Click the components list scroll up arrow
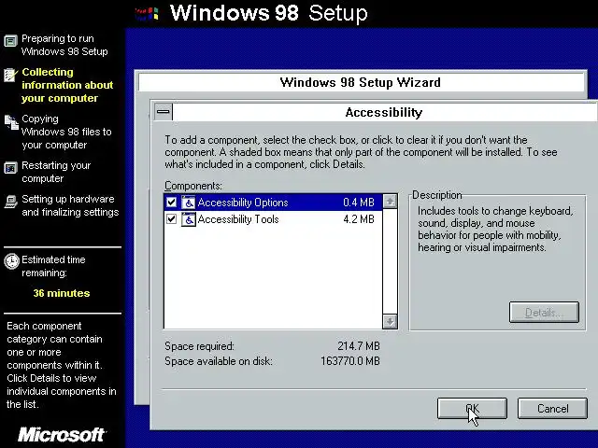This screenshot has height=448, width=598. (x=390, y=202)
